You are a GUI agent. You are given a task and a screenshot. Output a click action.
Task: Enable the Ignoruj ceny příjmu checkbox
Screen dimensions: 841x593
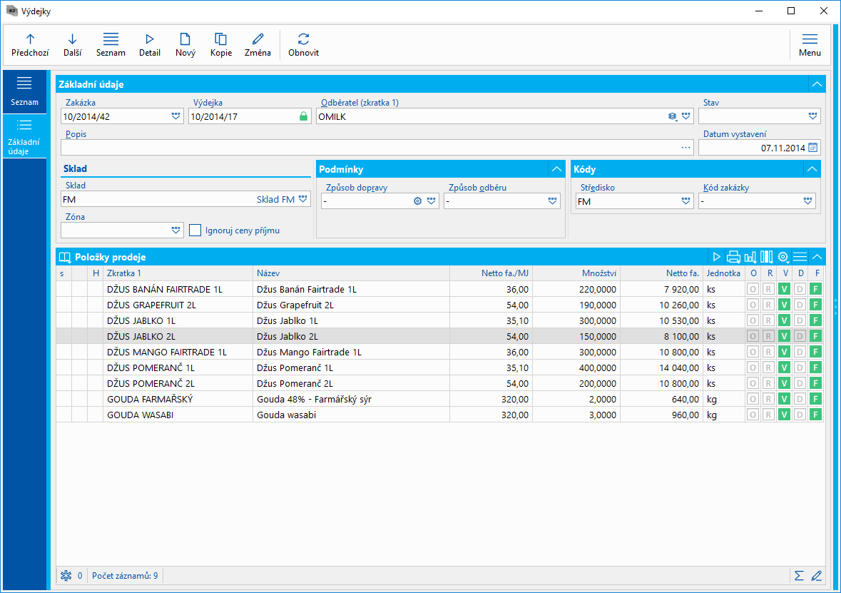(195, 230)
